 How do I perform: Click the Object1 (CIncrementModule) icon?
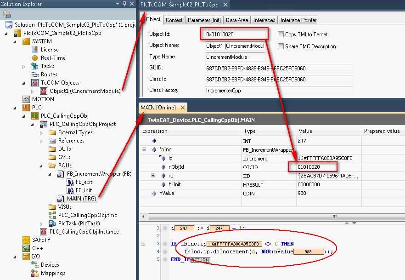[43, 91]
